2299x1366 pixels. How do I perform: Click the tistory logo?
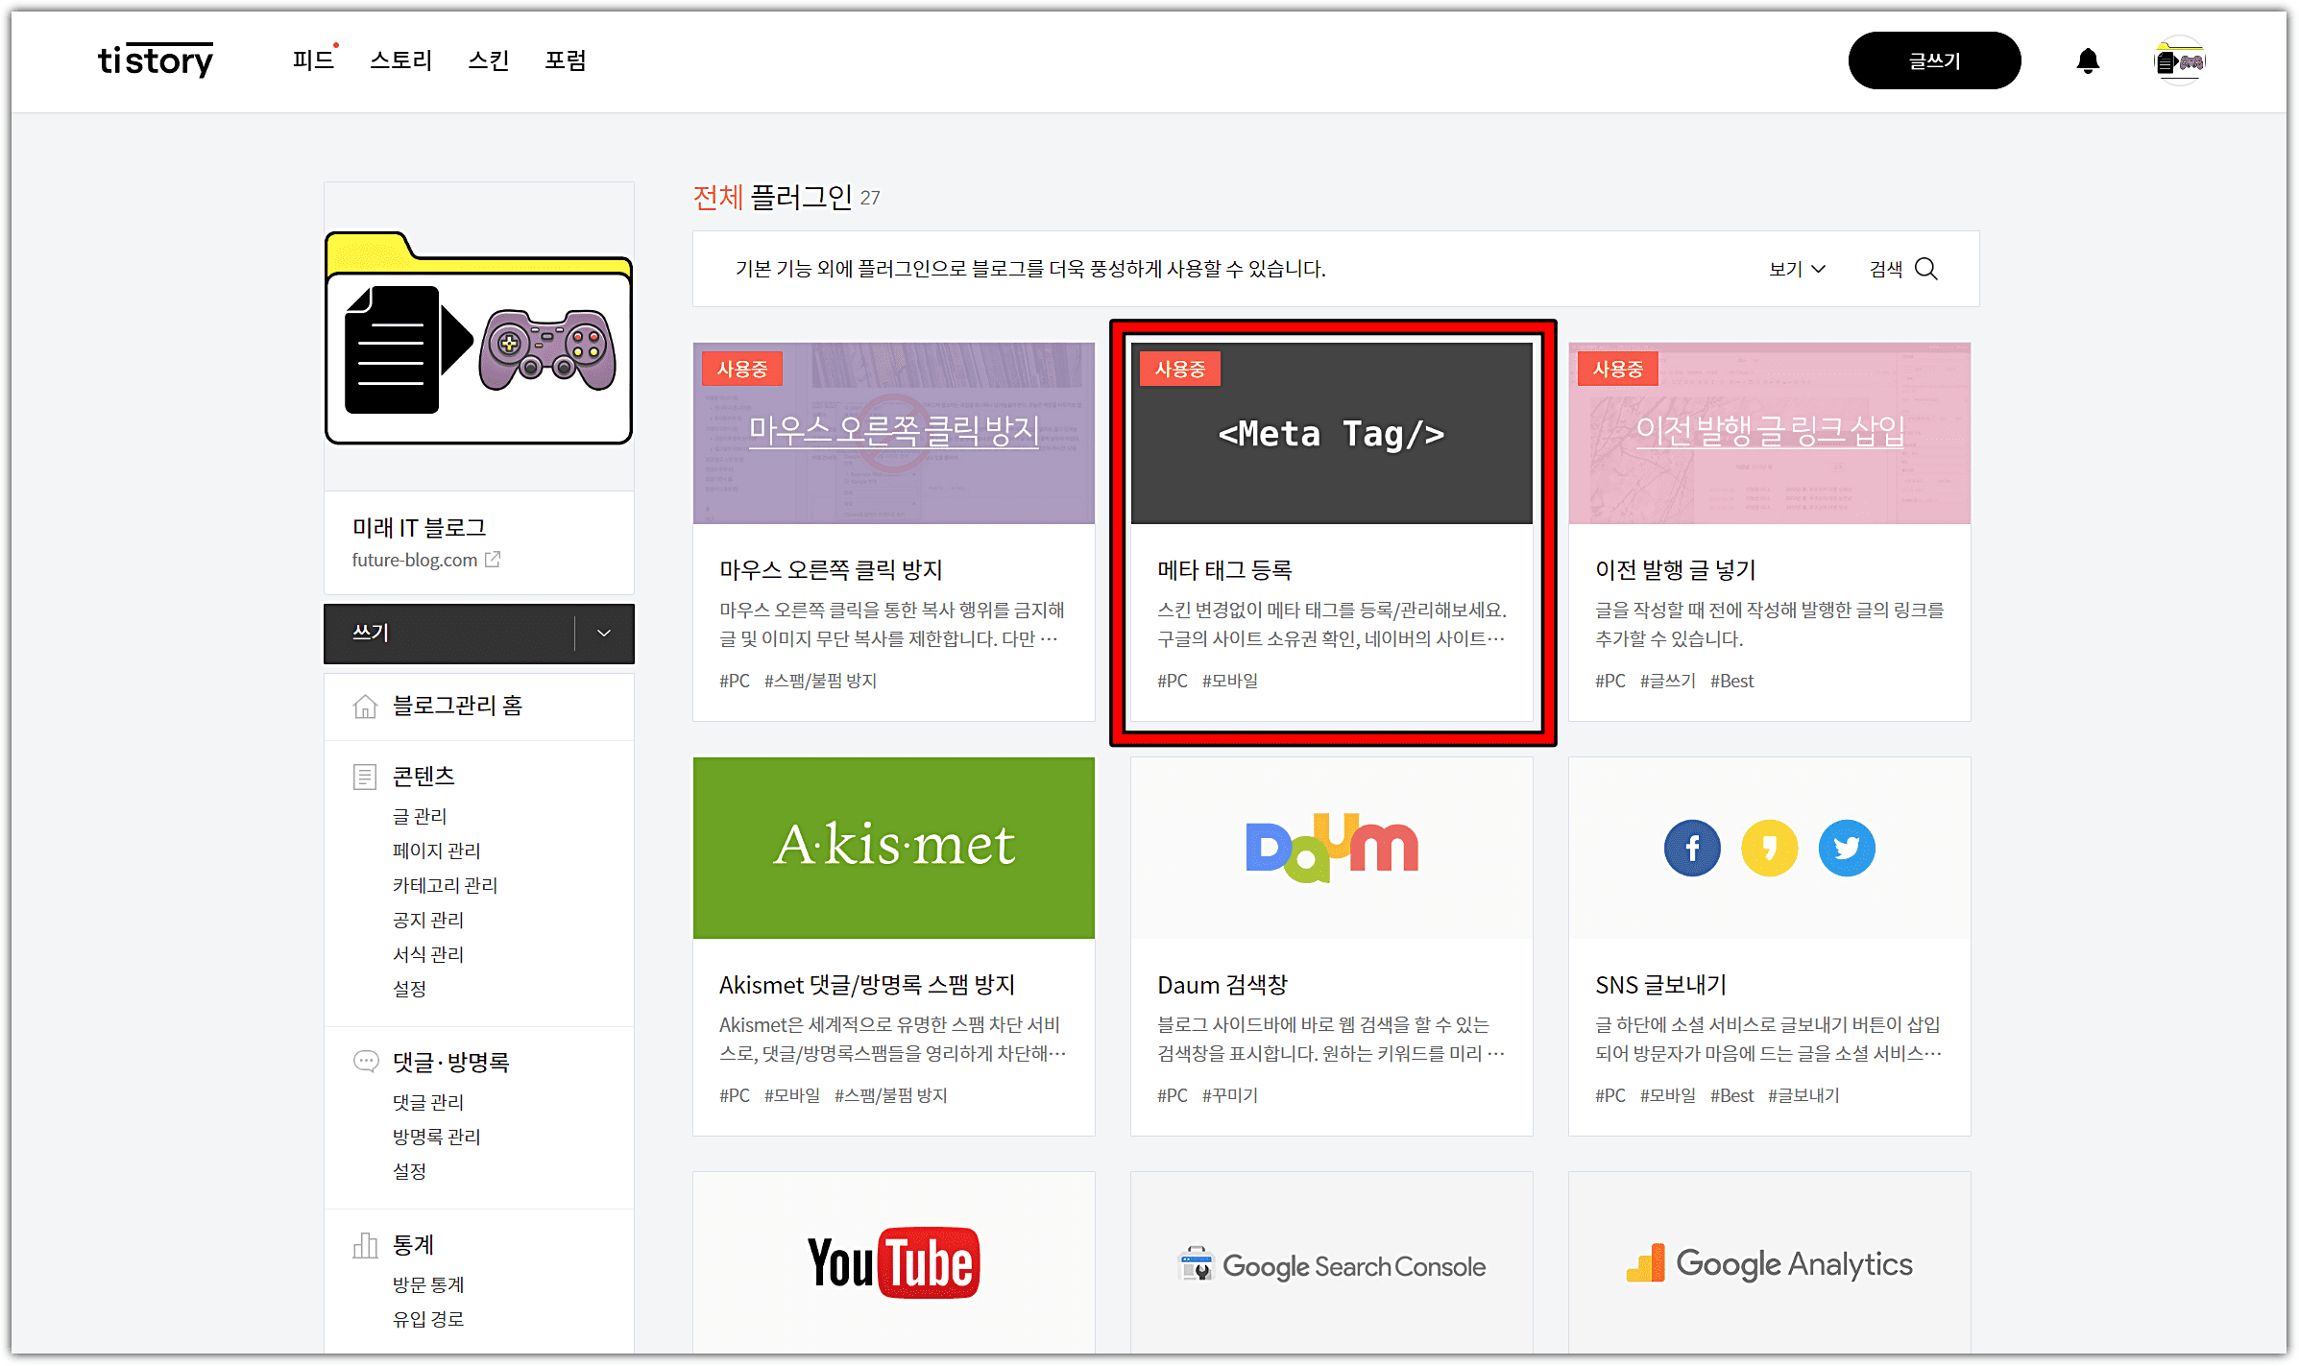(x=156, y=60)
